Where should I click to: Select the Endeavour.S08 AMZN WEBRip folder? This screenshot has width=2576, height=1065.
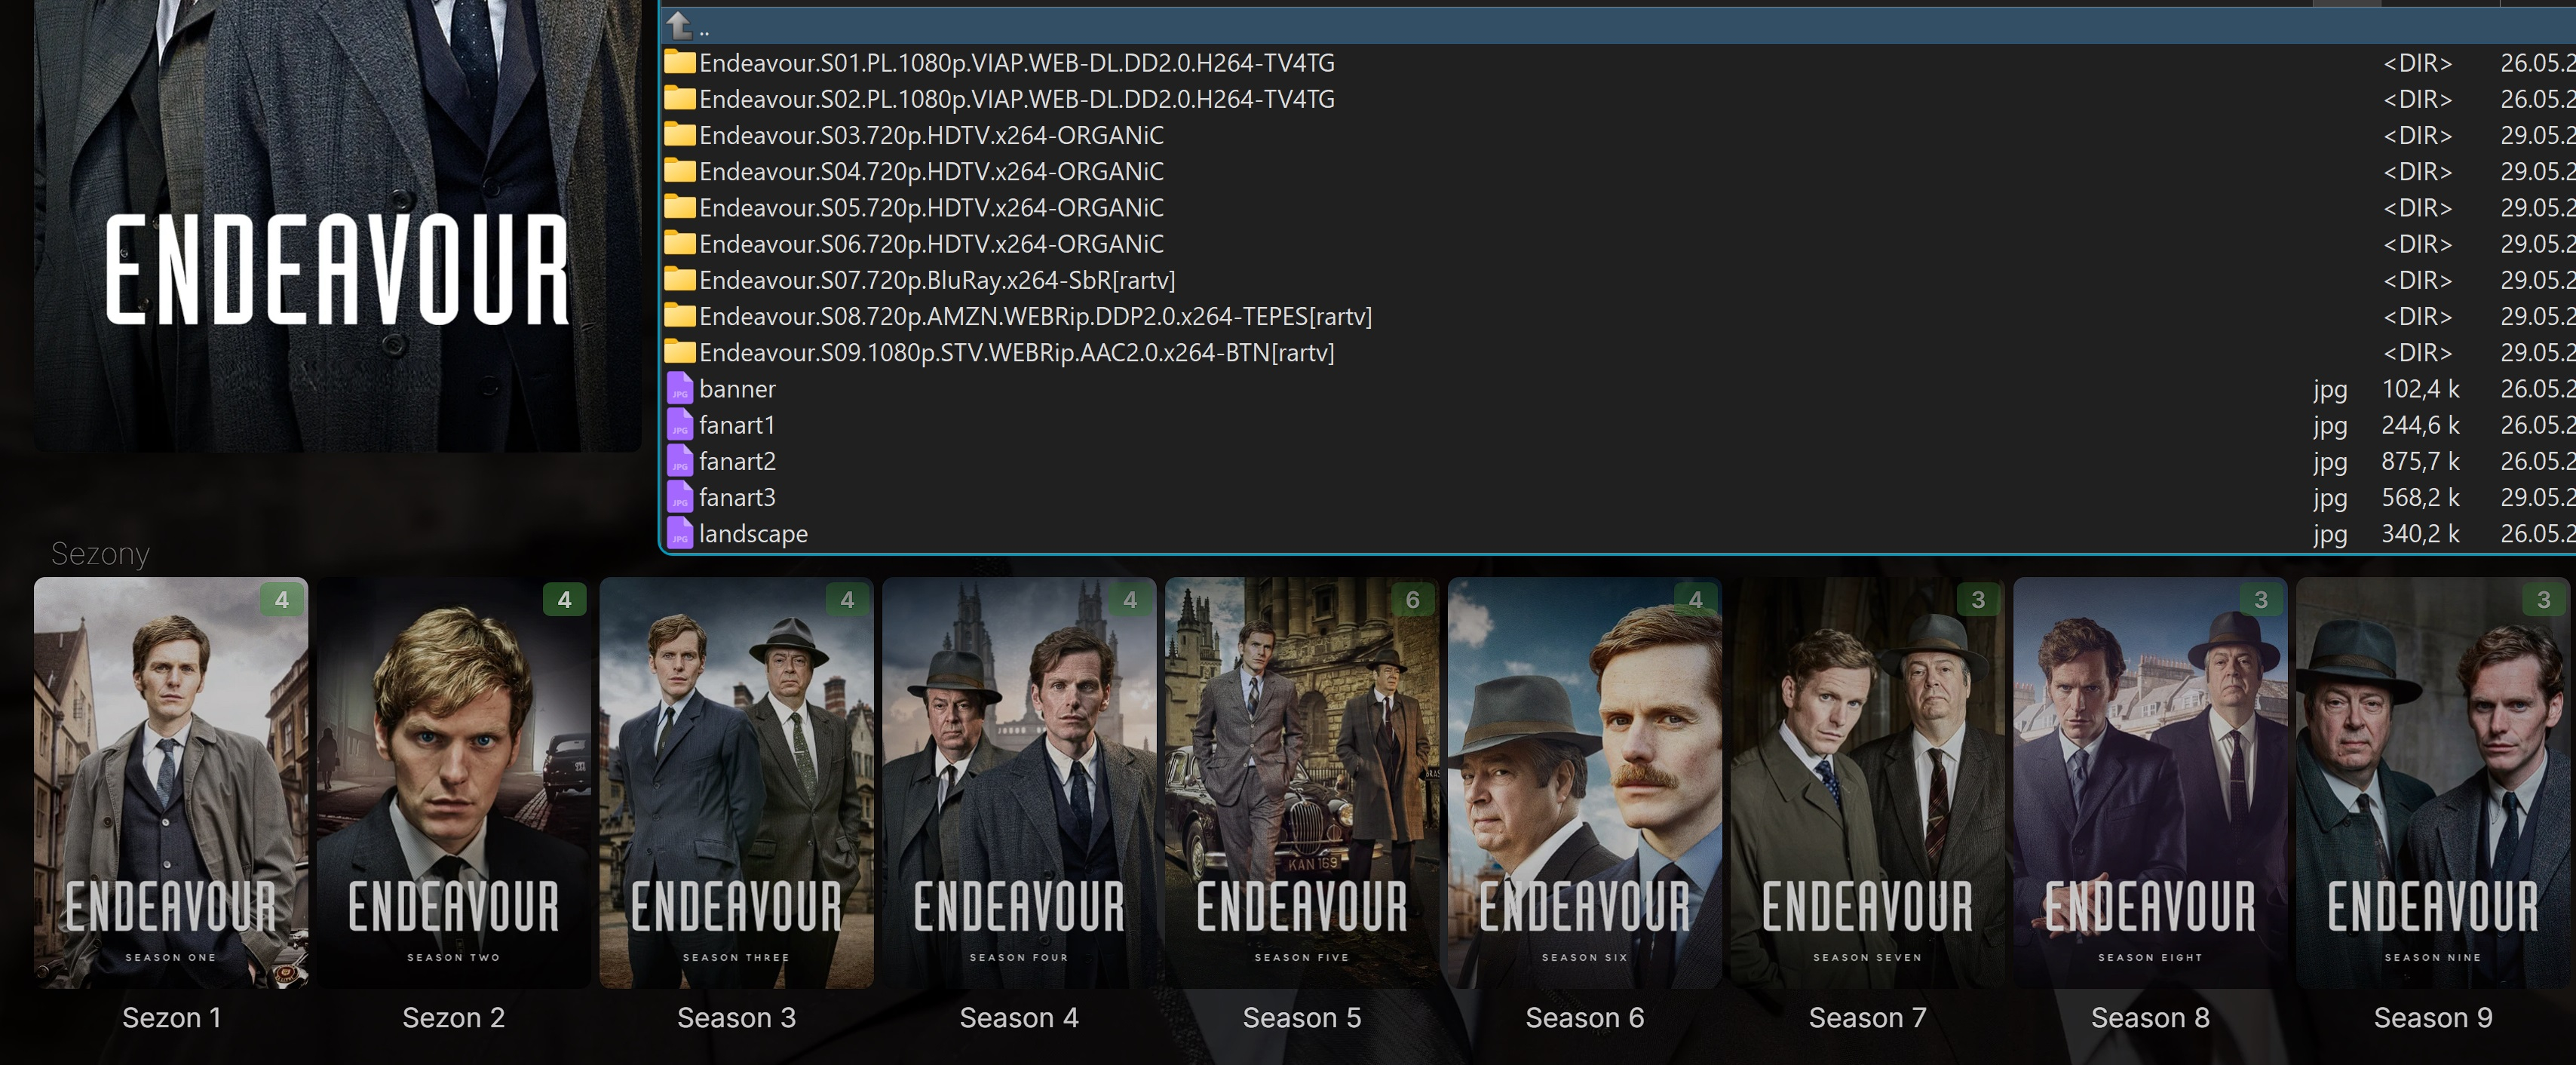coord(1035,316)
